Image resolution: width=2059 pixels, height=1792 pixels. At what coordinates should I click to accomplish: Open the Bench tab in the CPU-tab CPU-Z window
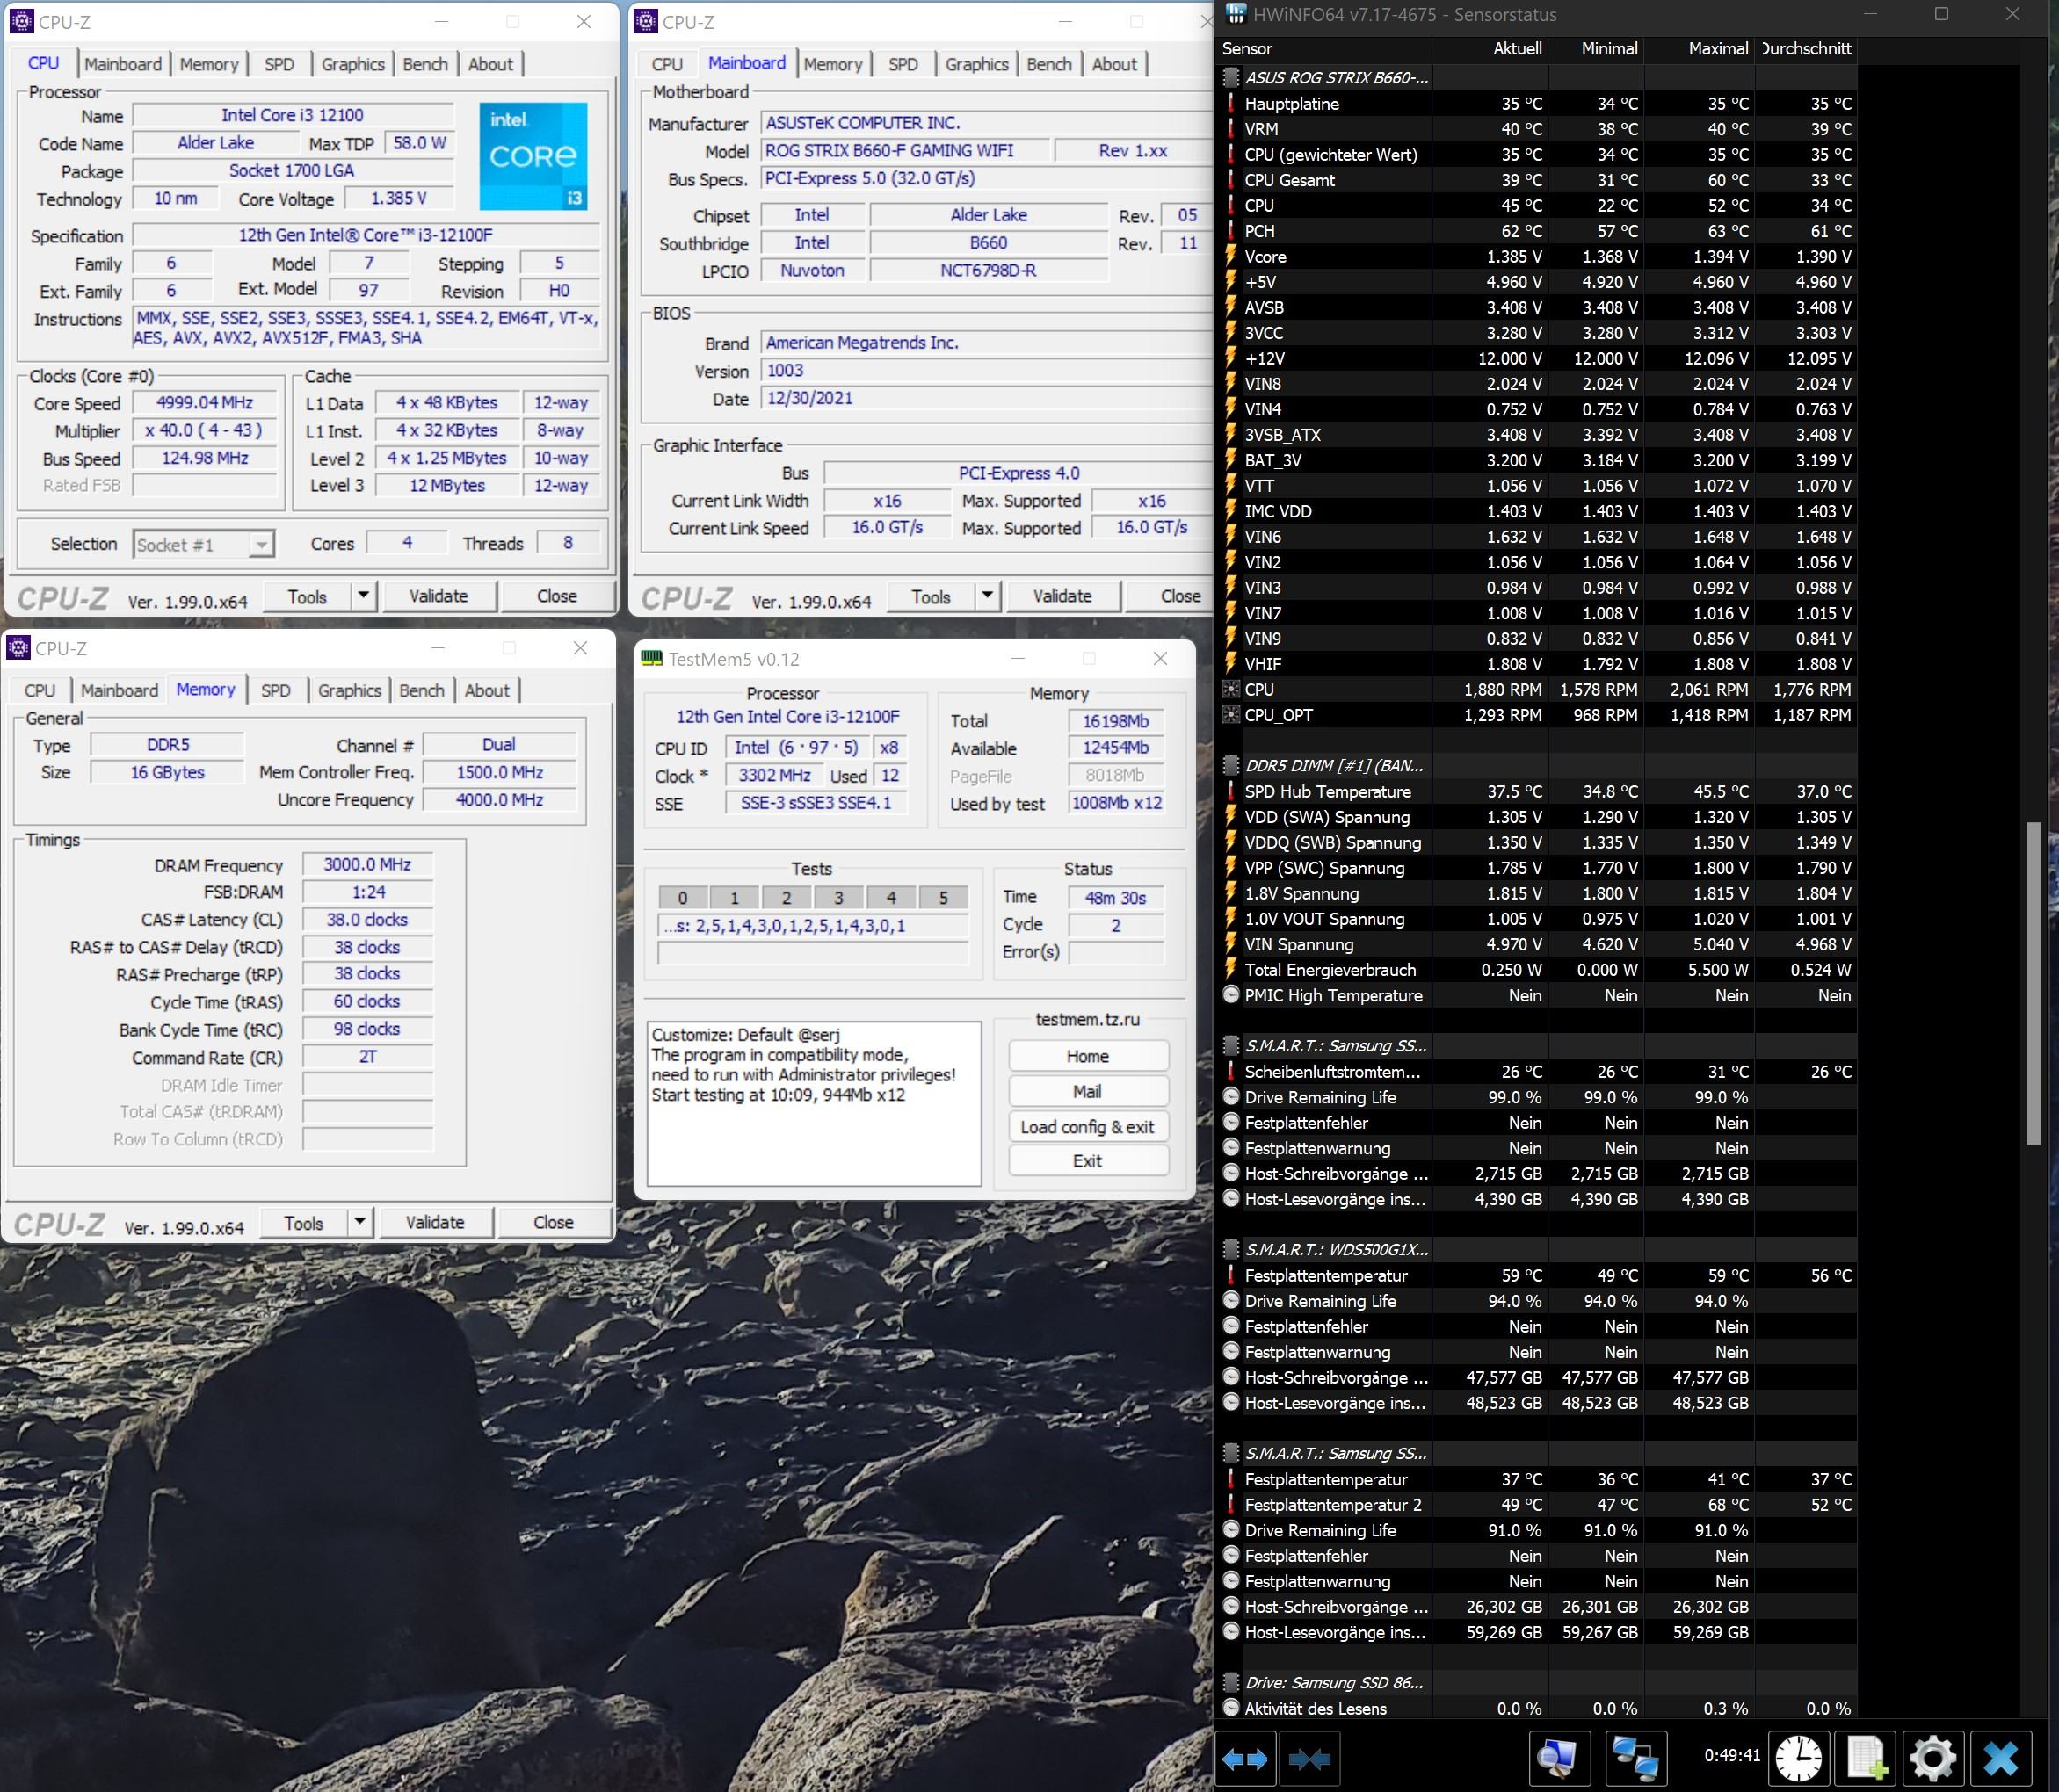pos(425,64)
